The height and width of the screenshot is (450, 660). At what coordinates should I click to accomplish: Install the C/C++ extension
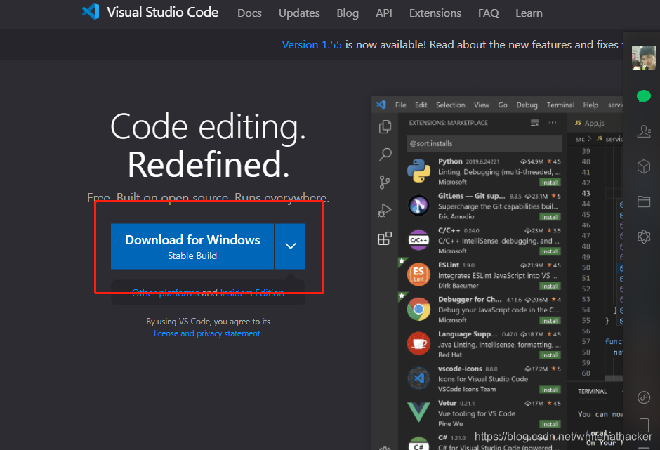(x=550, y=251)
